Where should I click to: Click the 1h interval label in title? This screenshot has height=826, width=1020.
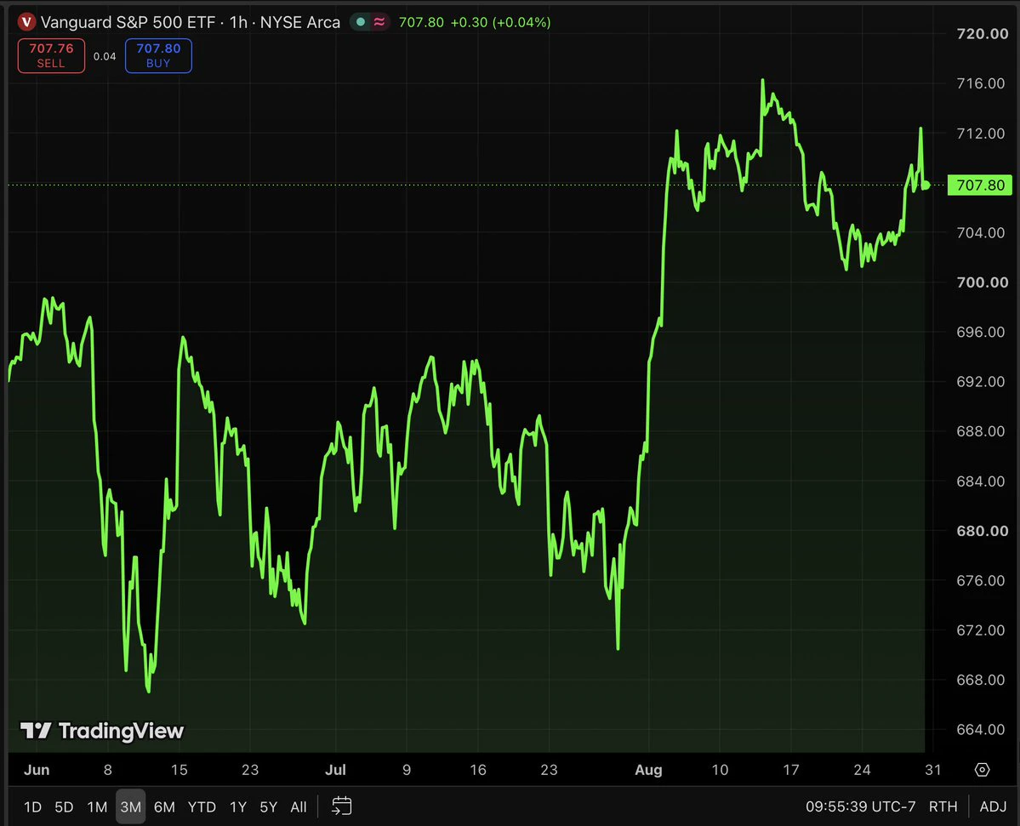coord(238,22)
